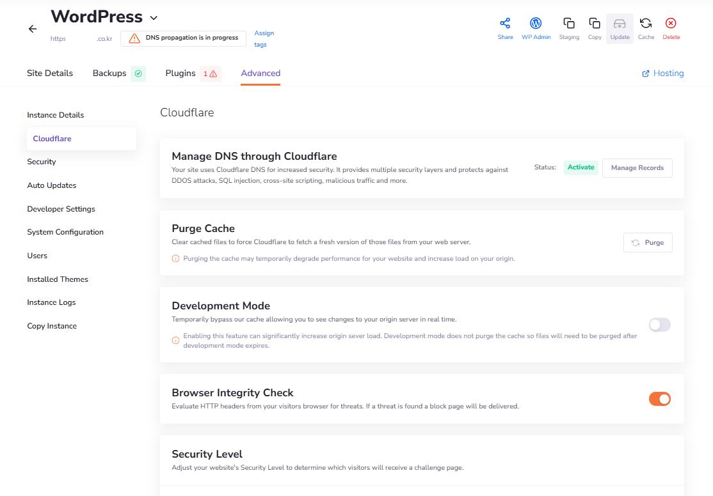Click the external link icon beside Hosting

(646, 74)
